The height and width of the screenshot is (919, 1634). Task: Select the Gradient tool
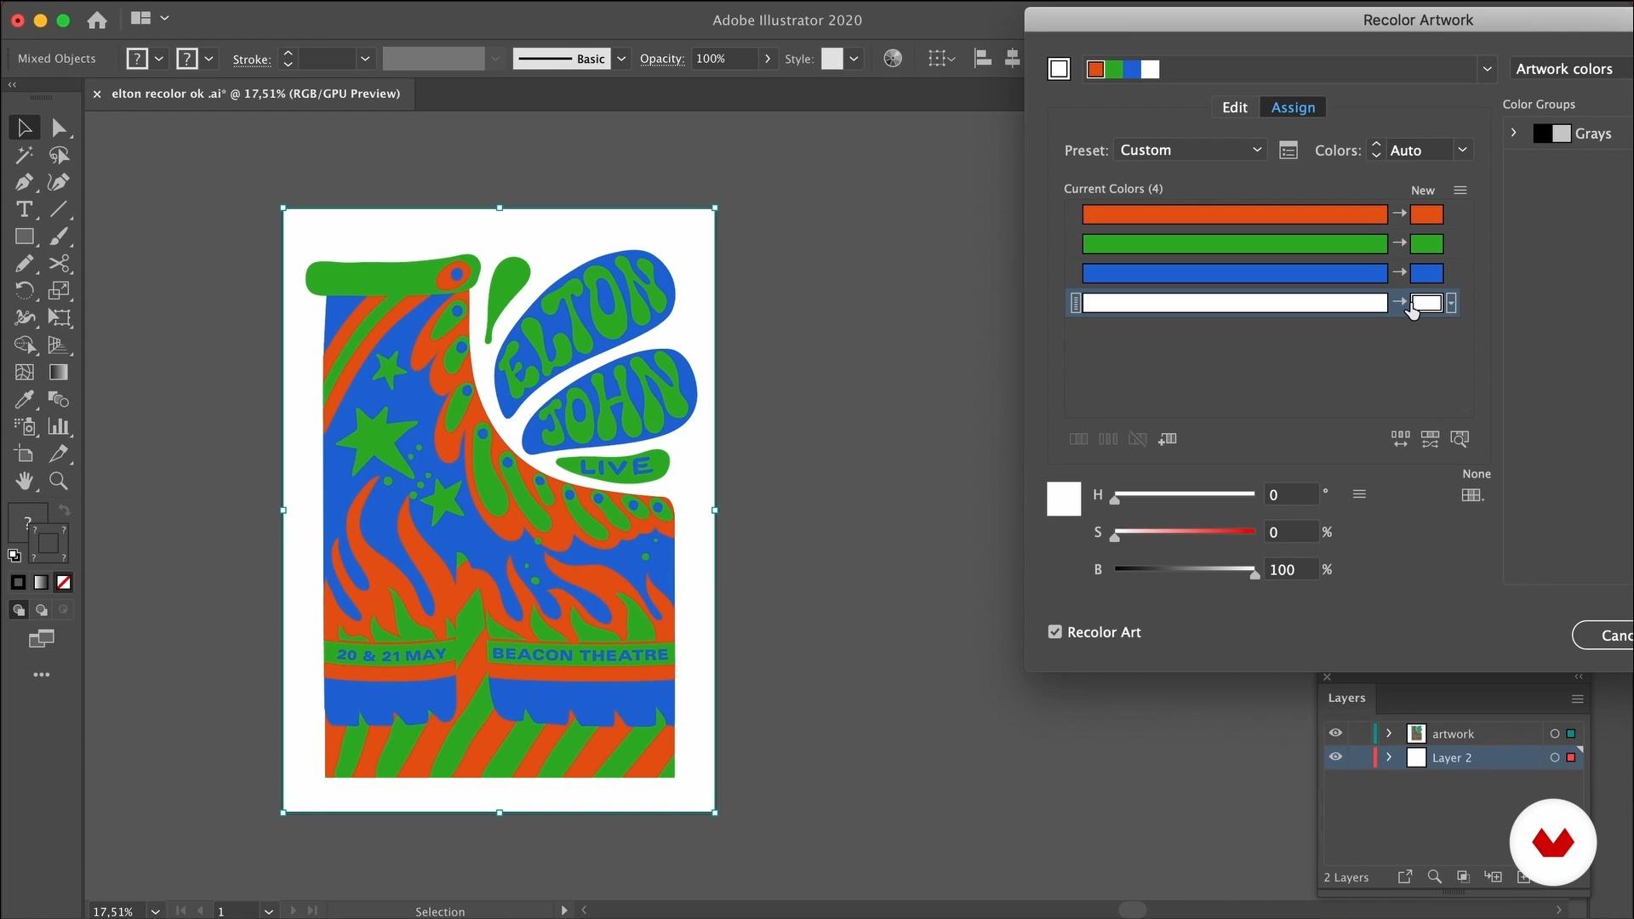[59, 373]
